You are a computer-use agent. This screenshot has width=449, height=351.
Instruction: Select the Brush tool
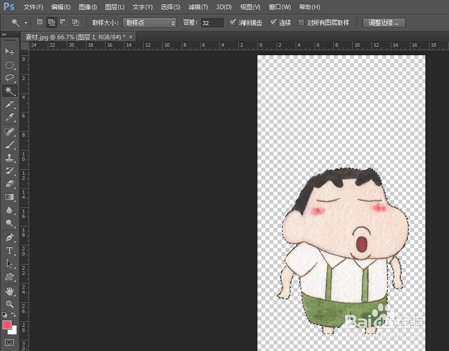[10, 145]
